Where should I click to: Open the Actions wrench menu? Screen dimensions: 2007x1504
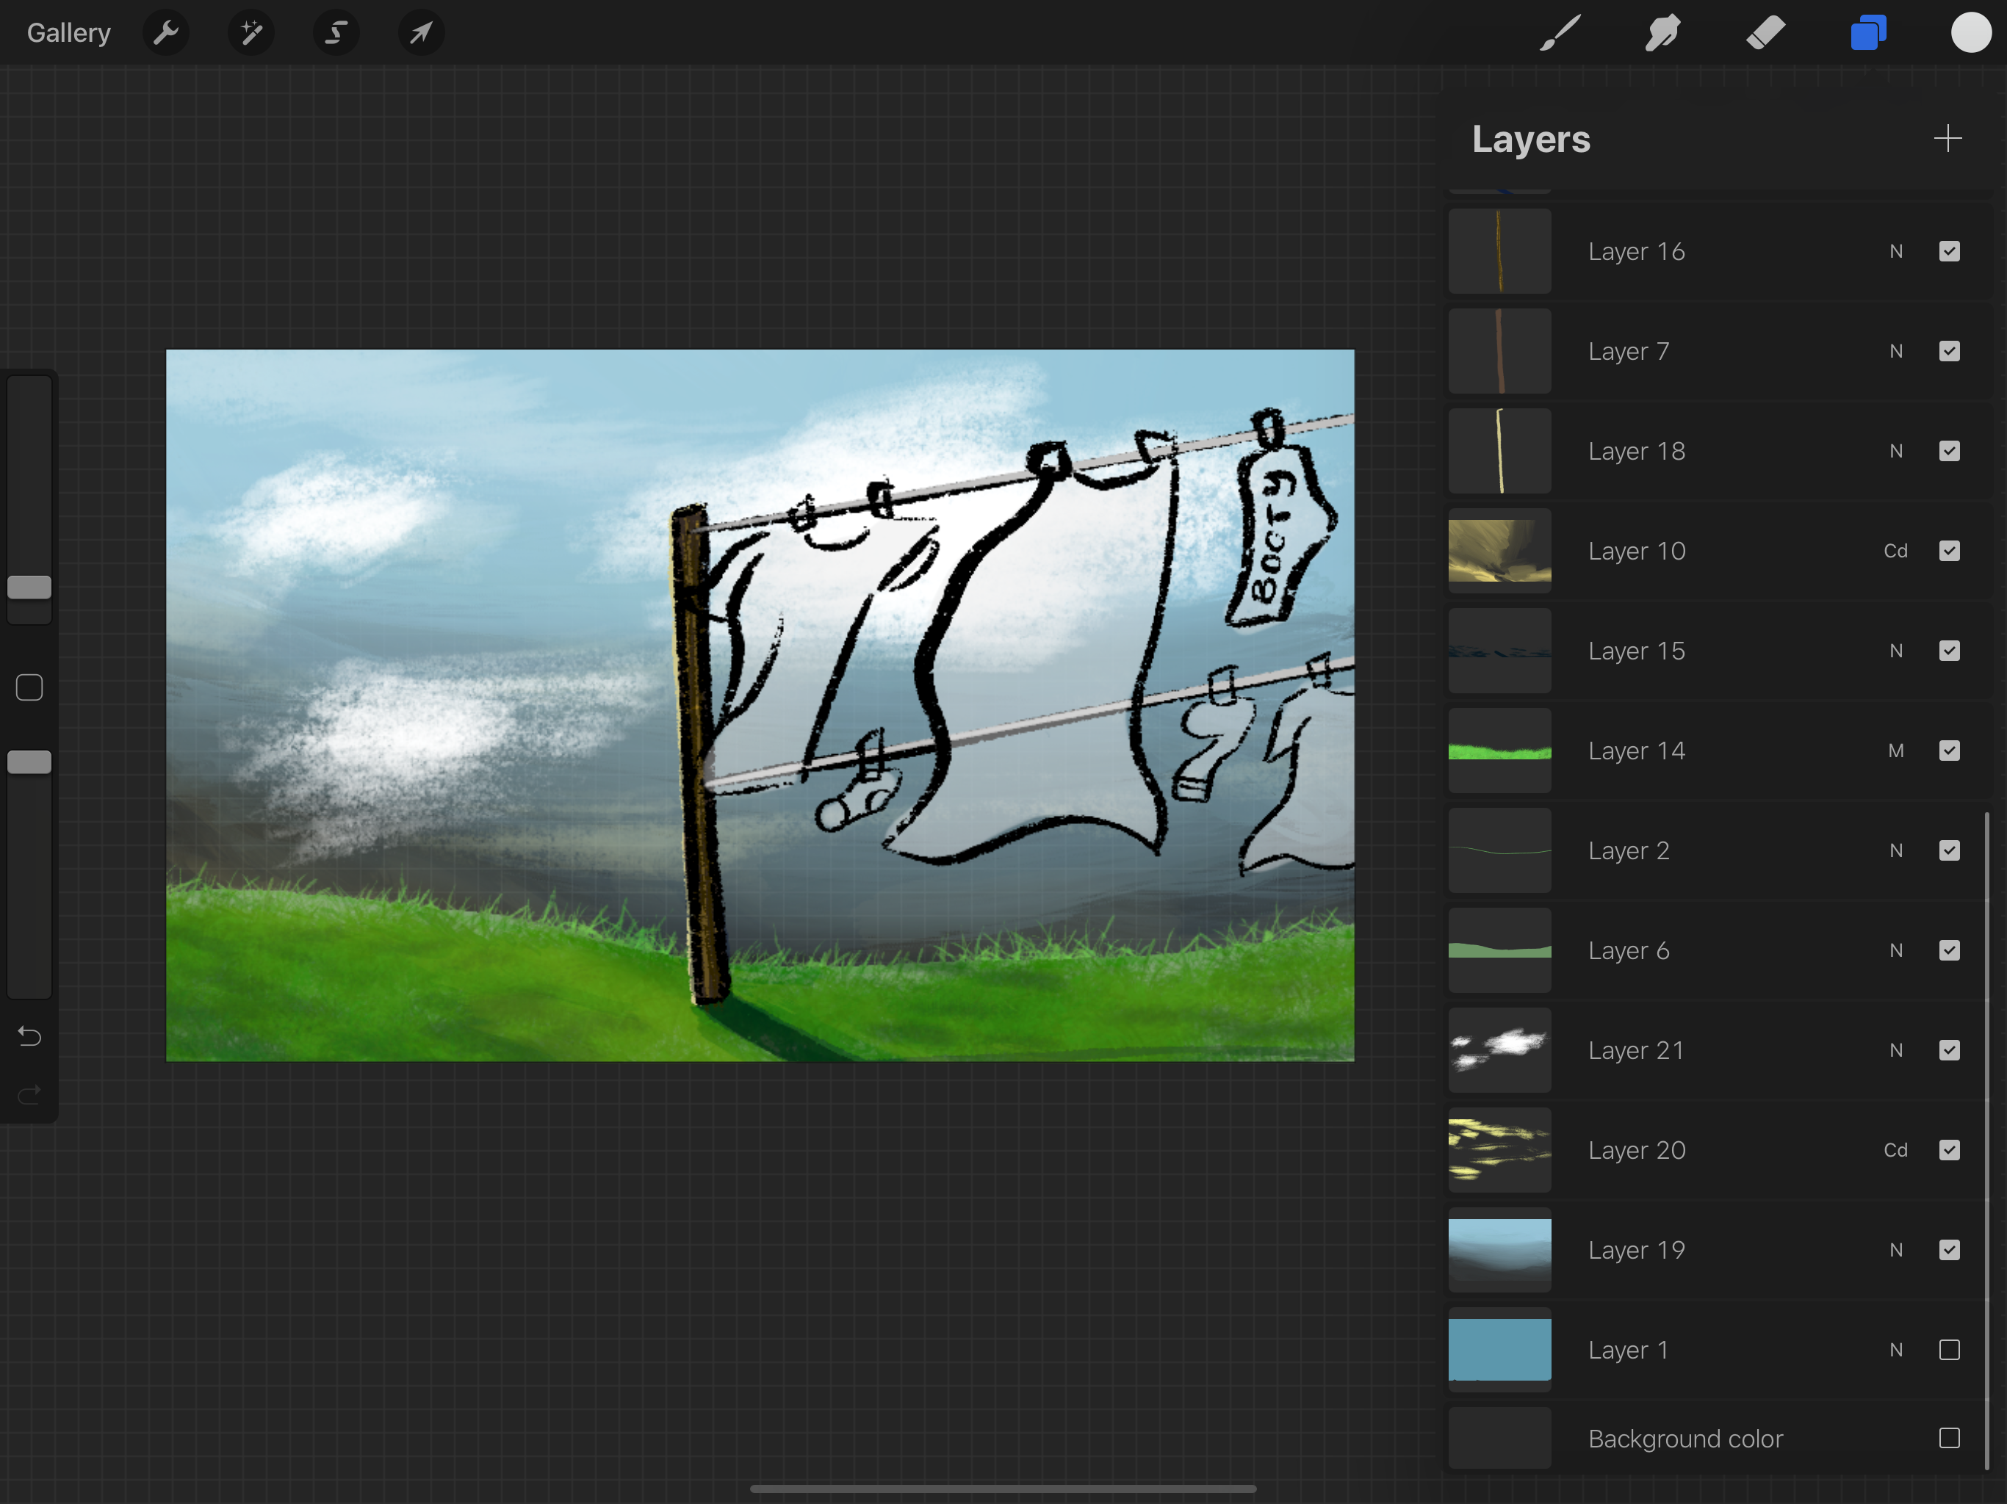tap(165, 34)
